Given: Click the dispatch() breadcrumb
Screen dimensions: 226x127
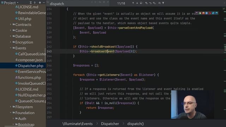Looking at the screenshot, I should point(136,124).
